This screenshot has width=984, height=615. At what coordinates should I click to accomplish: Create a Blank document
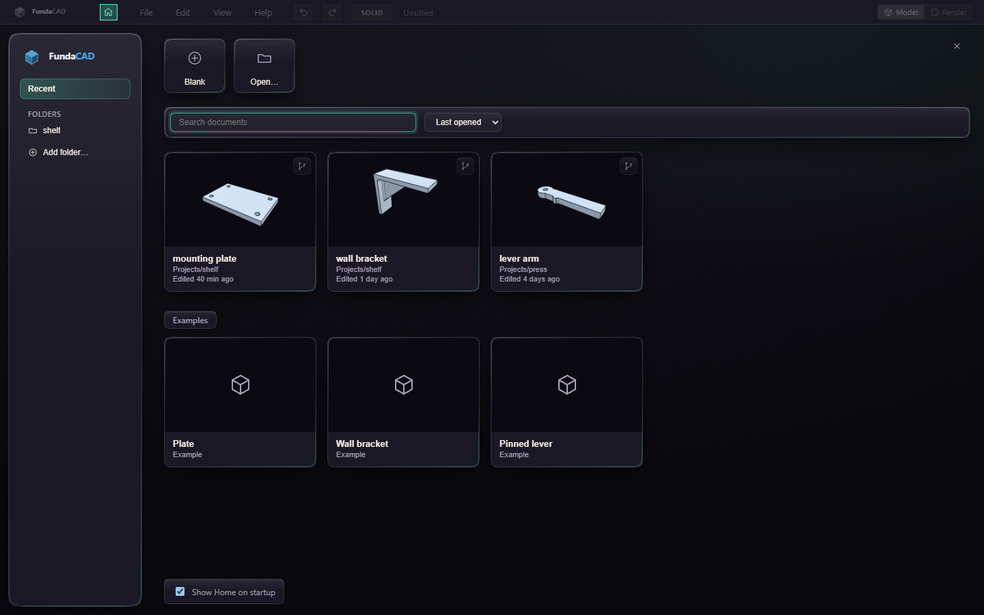195,66
